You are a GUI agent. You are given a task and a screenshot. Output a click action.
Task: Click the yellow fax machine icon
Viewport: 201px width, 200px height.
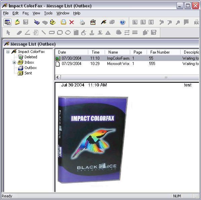point(53,22)
